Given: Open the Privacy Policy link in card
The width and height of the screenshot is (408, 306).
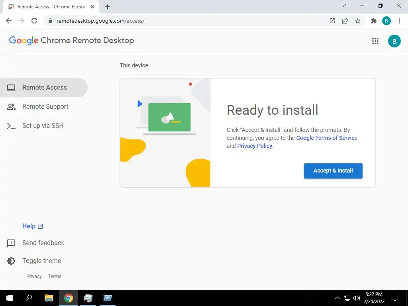Looking at the screenshot, I should [x=255, y=146].
